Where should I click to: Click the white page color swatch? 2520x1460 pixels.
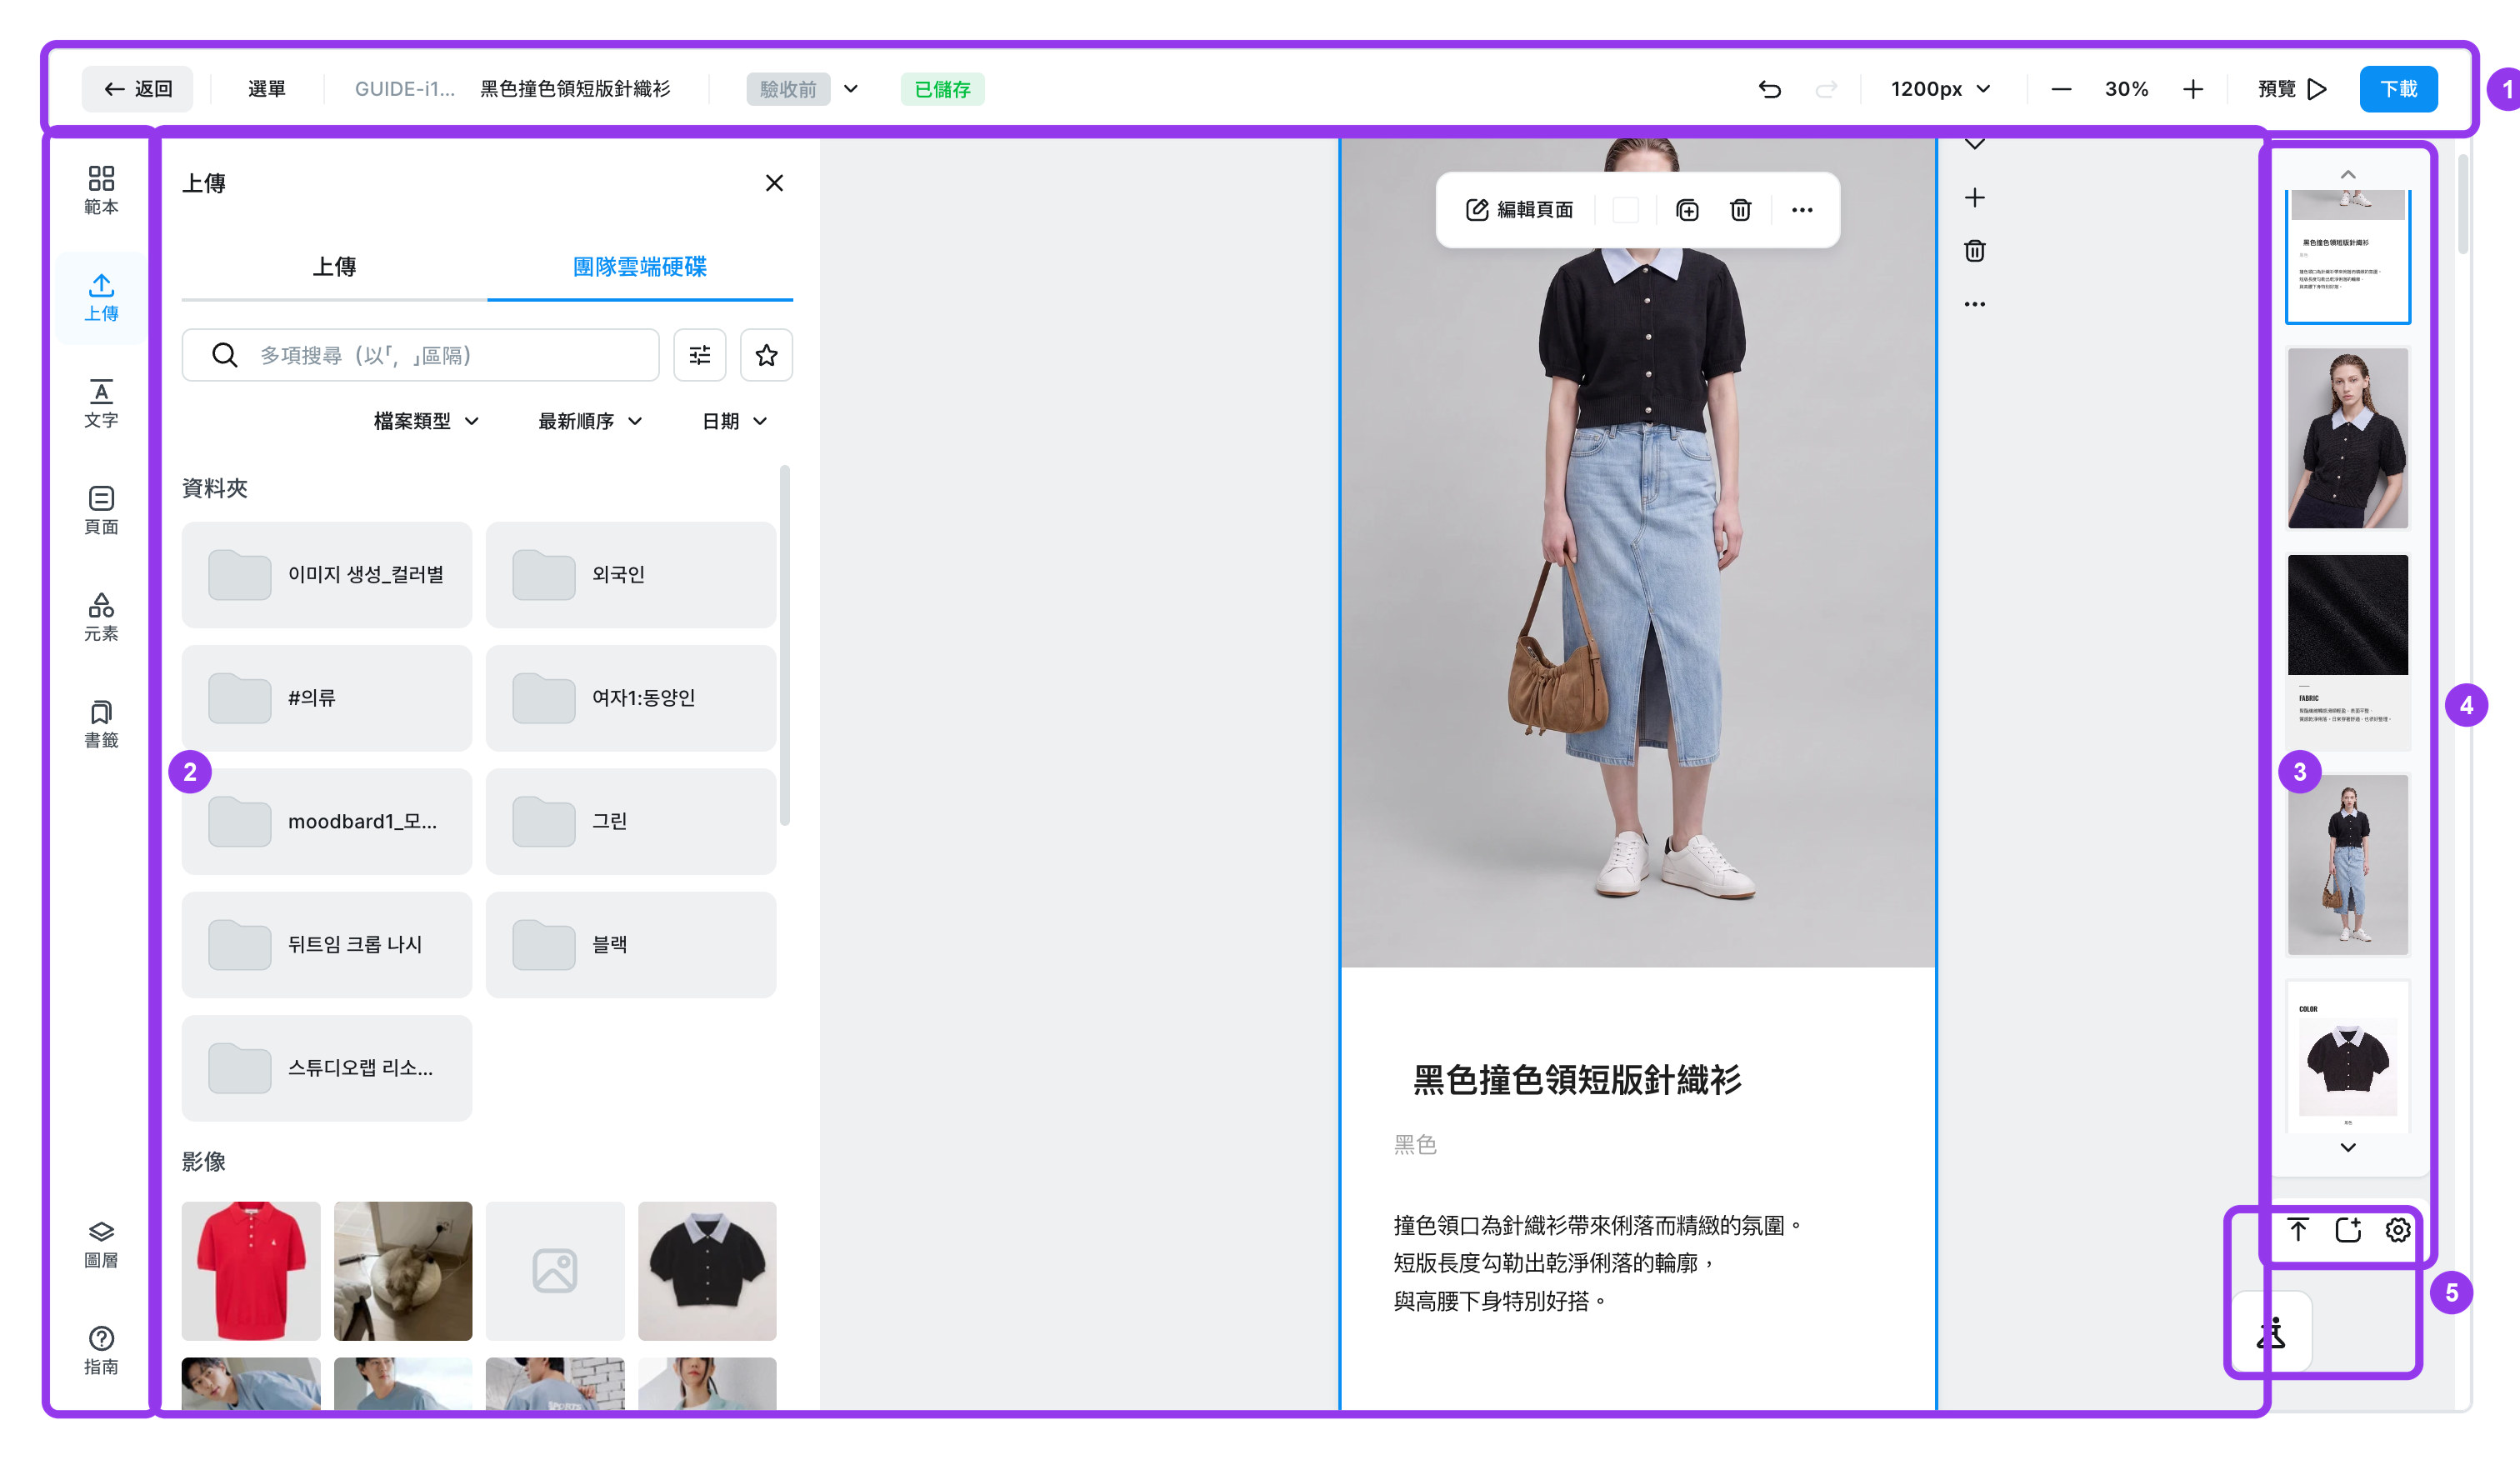click(x=1626, y=210)
